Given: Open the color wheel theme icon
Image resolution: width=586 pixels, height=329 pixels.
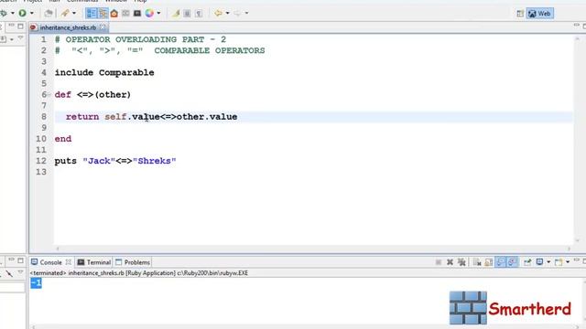Looking at the screenshot, I should (149, 13).
